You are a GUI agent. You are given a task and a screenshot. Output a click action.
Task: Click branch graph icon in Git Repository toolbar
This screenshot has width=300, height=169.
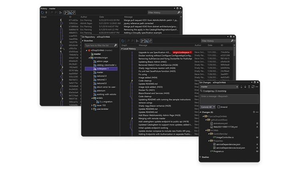point(137,41)
